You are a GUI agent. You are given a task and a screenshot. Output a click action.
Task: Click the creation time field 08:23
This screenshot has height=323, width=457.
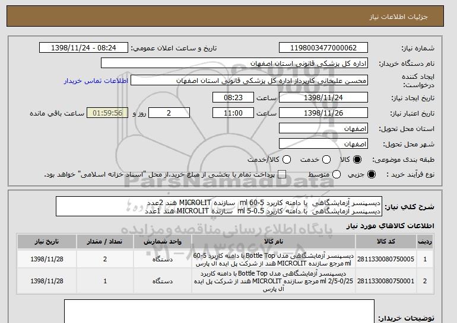(x=233, y=97)
